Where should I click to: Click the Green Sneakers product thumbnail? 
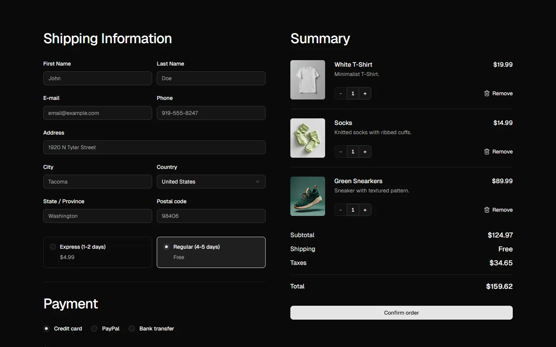click(308, 196)
